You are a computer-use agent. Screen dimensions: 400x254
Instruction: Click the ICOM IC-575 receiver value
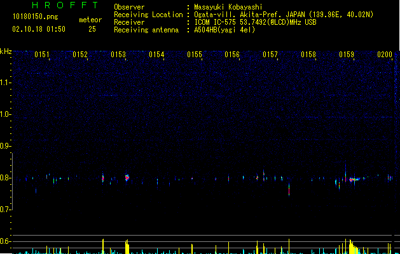click(255, 22)
